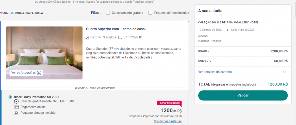Image resolution: width=296 pixels, height=125 pixels.
Task: Click the 1200,00 R$ rate price
Action: [171, 110]
